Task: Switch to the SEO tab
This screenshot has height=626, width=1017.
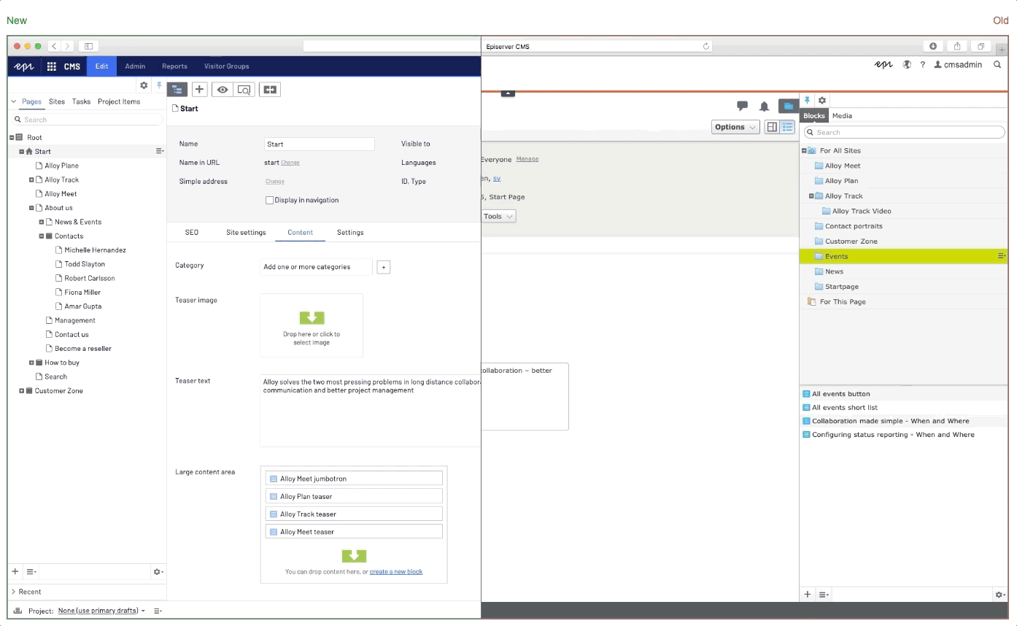Action: tap(191, 233)
